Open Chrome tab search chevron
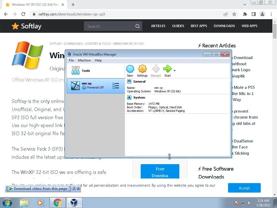Screen dimensions: 277x208 [x=245, y=5]
